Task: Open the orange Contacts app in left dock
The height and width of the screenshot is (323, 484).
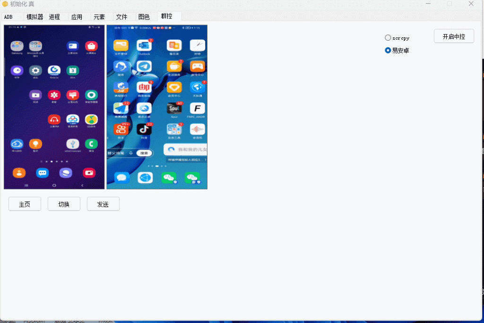Action: 19,173
